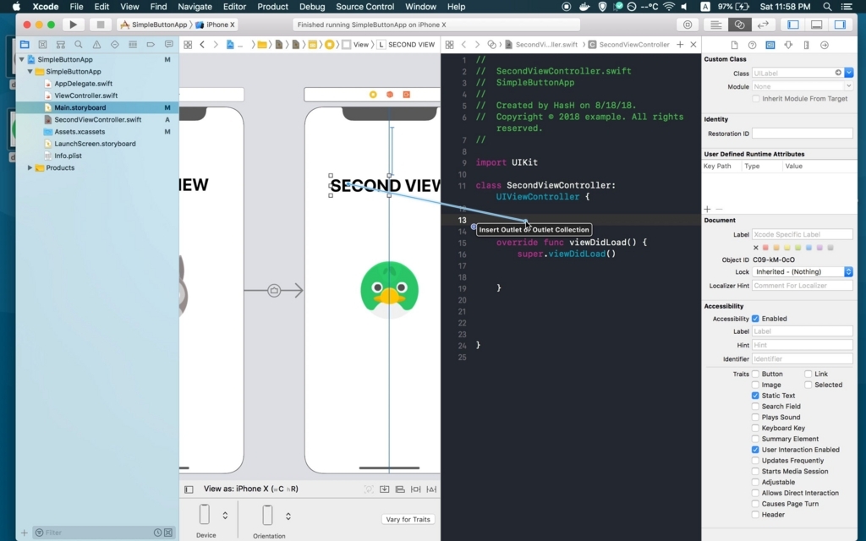Uncheck the Static Text trait
This screenshot has width=866, height=541.
755,396
